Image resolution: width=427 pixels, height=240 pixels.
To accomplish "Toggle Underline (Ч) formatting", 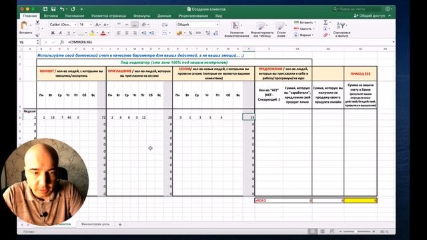I will pos(69,33).
